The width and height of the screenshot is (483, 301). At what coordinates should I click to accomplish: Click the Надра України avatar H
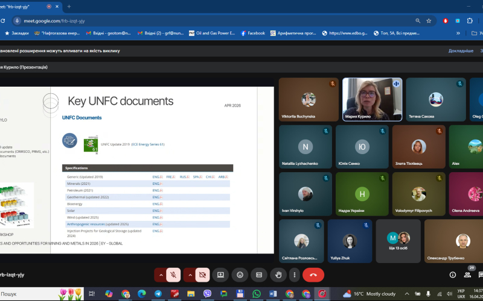coord(362,194)
